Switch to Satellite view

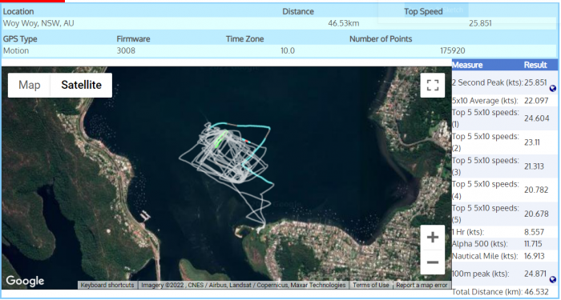click(x=81, y=85)
